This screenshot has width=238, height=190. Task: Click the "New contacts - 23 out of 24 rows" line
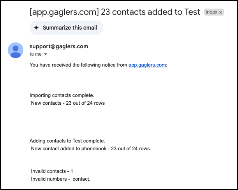[68, 103]
